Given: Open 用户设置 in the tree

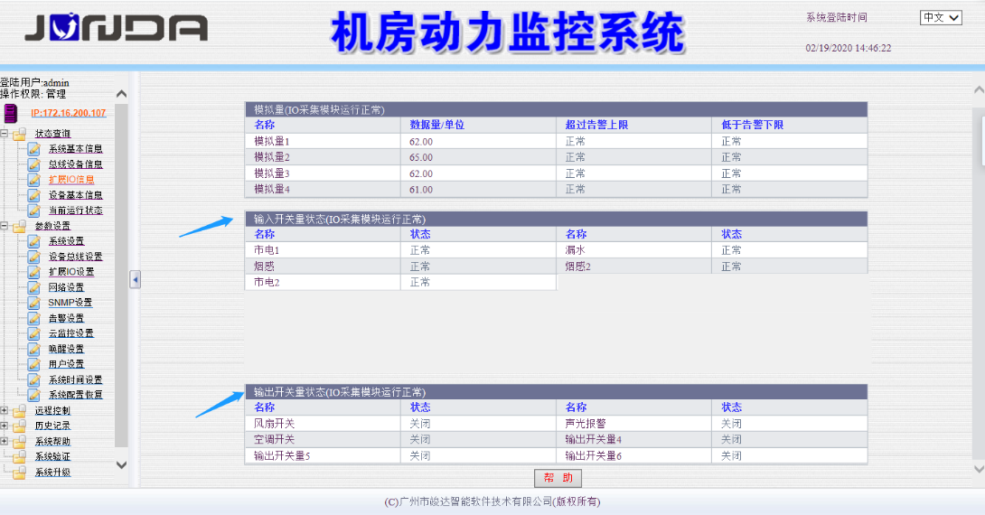Looking at the screenshot, I should (x=66, y=364).
